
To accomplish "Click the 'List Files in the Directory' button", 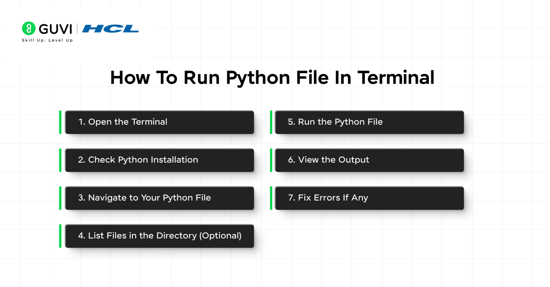I will (x=159, y=236).
